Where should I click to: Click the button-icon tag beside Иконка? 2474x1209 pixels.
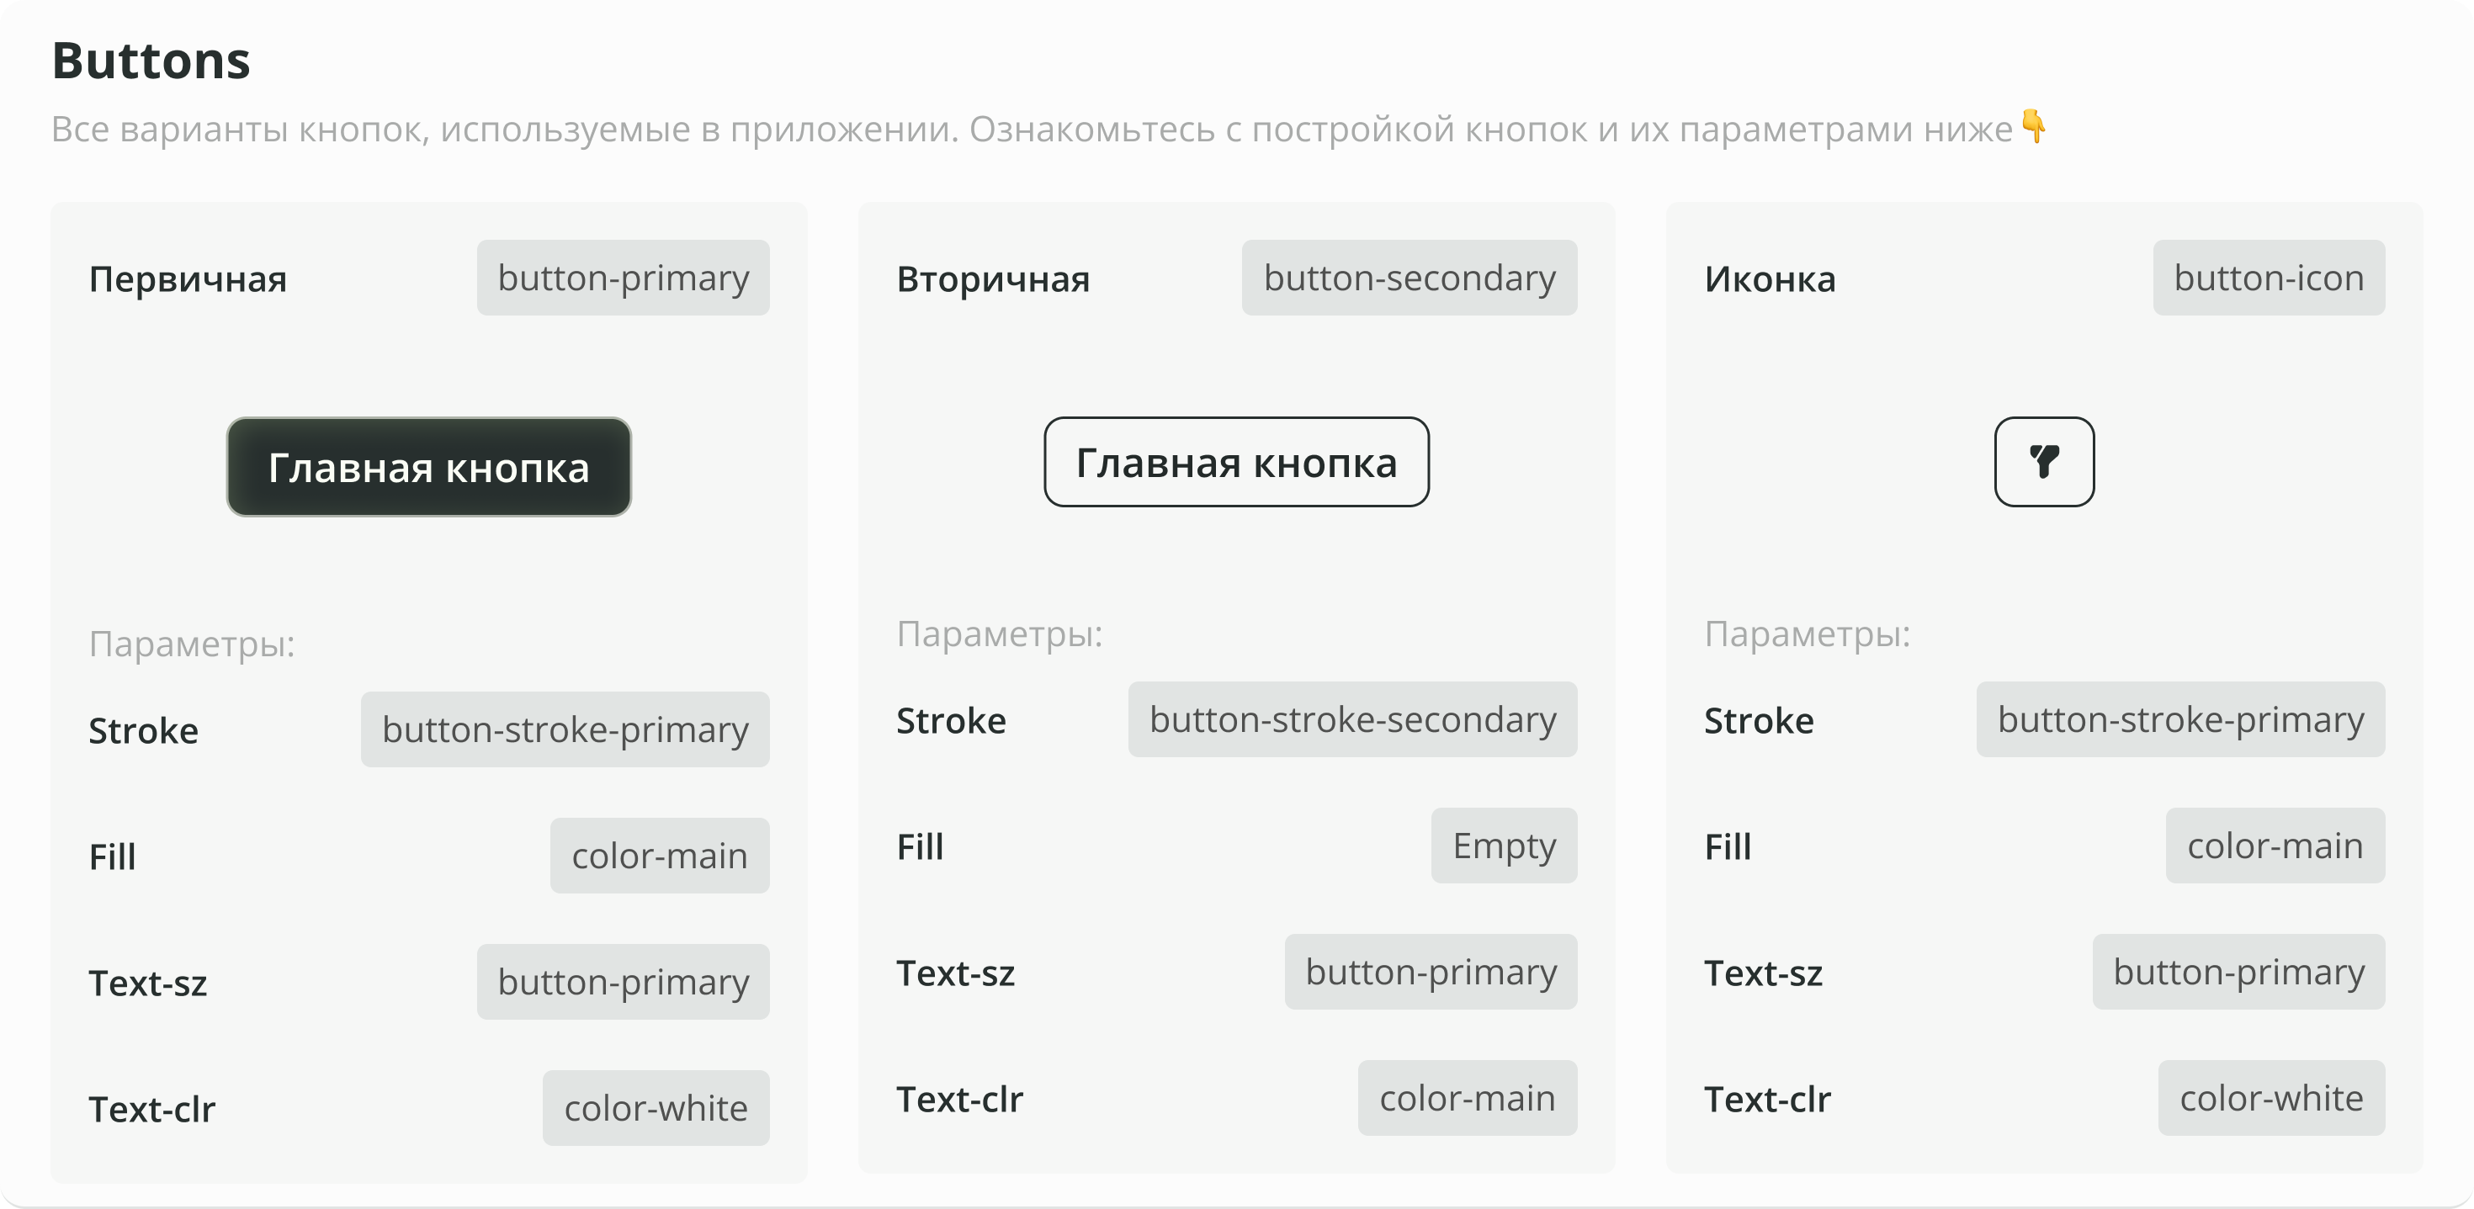point(2268,278)
